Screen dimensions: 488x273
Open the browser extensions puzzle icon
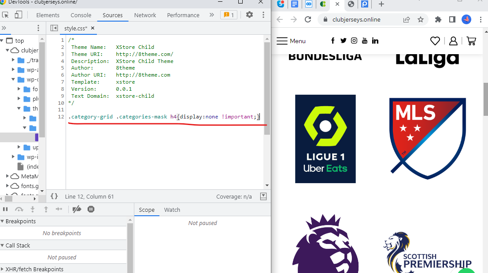438,20
